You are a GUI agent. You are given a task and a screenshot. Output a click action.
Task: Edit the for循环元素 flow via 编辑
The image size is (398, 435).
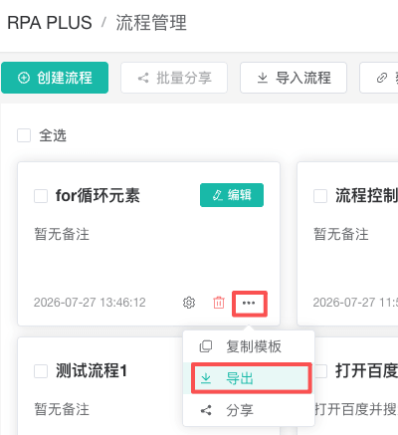[232, 195]
